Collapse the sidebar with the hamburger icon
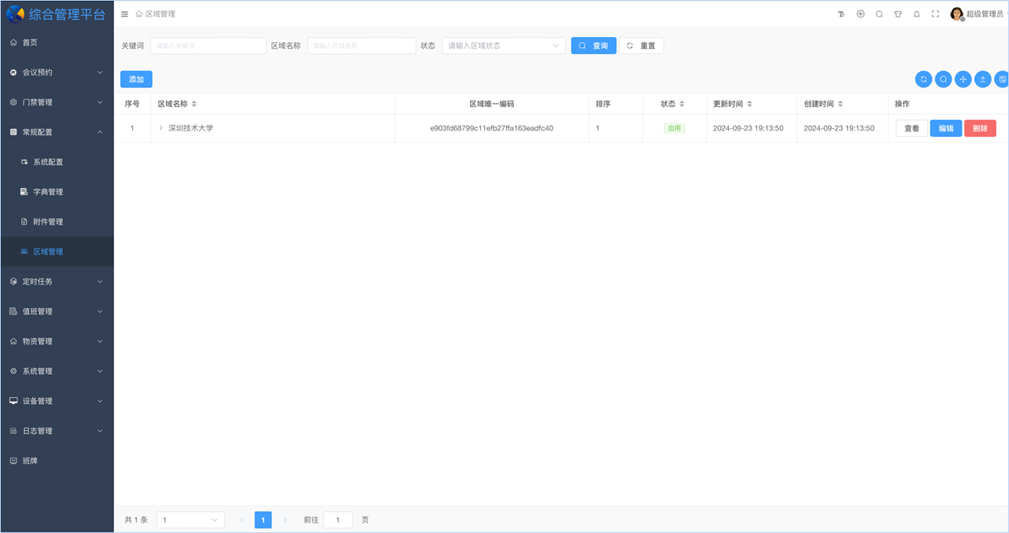The width and height of the screenshot is (1009, 533). coord(124,13)
